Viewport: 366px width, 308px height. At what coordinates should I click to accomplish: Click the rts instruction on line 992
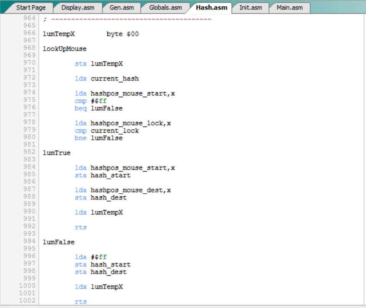[x=81, y=227]
